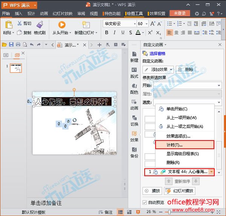This screenshot has height=216, width=226.
Task: Switch to the 插入 ribbon tab
Action: (x=18, y=14)
